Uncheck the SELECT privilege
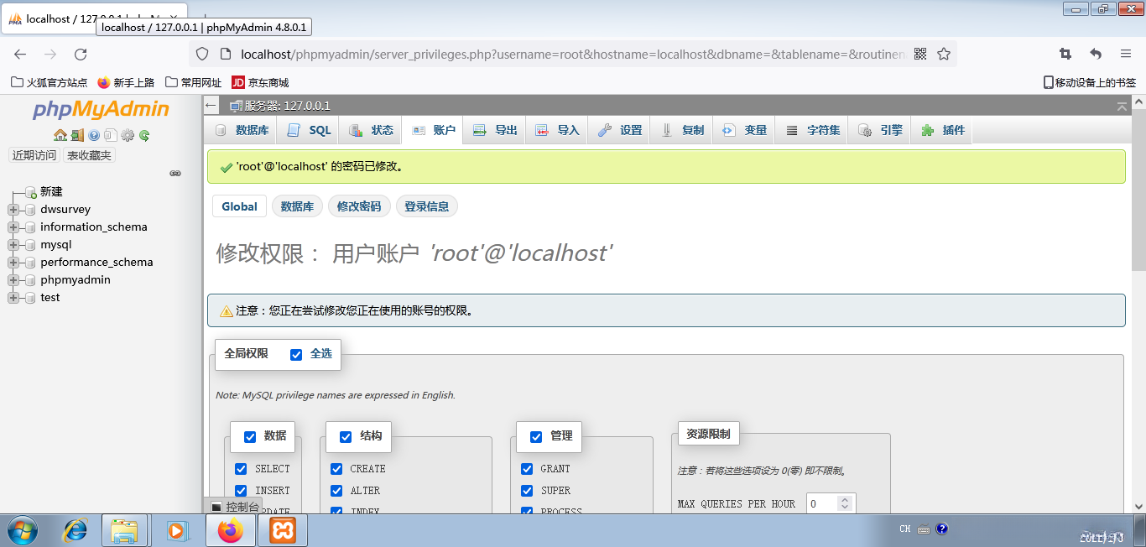Image resolution: width=1146 pixels, height=547 pixels. click(241, 469)
